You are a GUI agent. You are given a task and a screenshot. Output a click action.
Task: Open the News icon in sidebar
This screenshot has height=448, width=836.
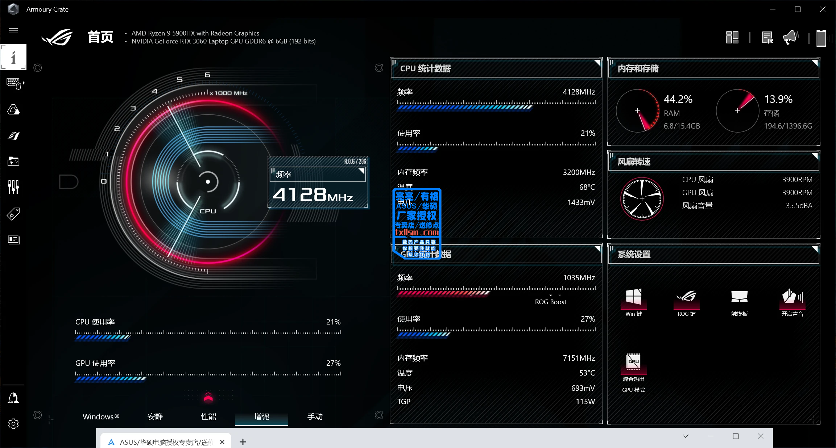[13, 239]
